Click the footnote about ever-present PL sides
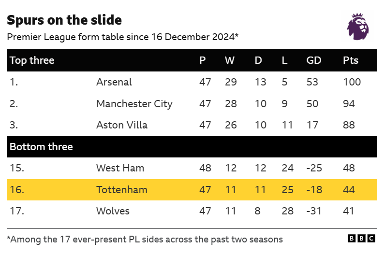The height and width of the screenshot is (255, 384). click(x=145, y=239)
